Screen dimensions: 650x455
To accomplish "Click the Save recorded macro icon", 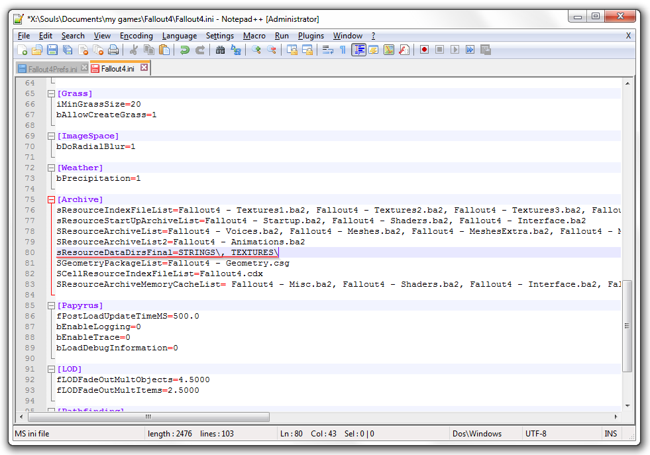I will 486,50.
